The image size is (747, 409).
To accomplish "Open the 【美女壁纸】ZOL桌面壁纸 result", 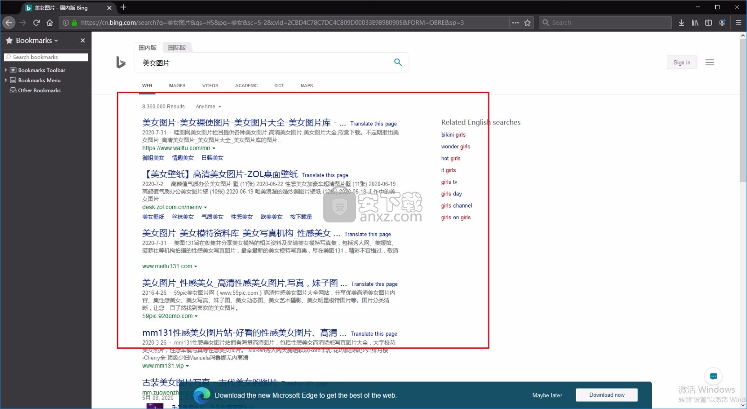I will [220, 174].
